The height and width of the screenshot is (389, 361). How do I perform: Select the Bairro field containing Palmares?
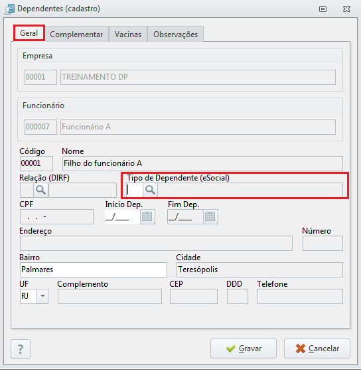click(93, 270)
